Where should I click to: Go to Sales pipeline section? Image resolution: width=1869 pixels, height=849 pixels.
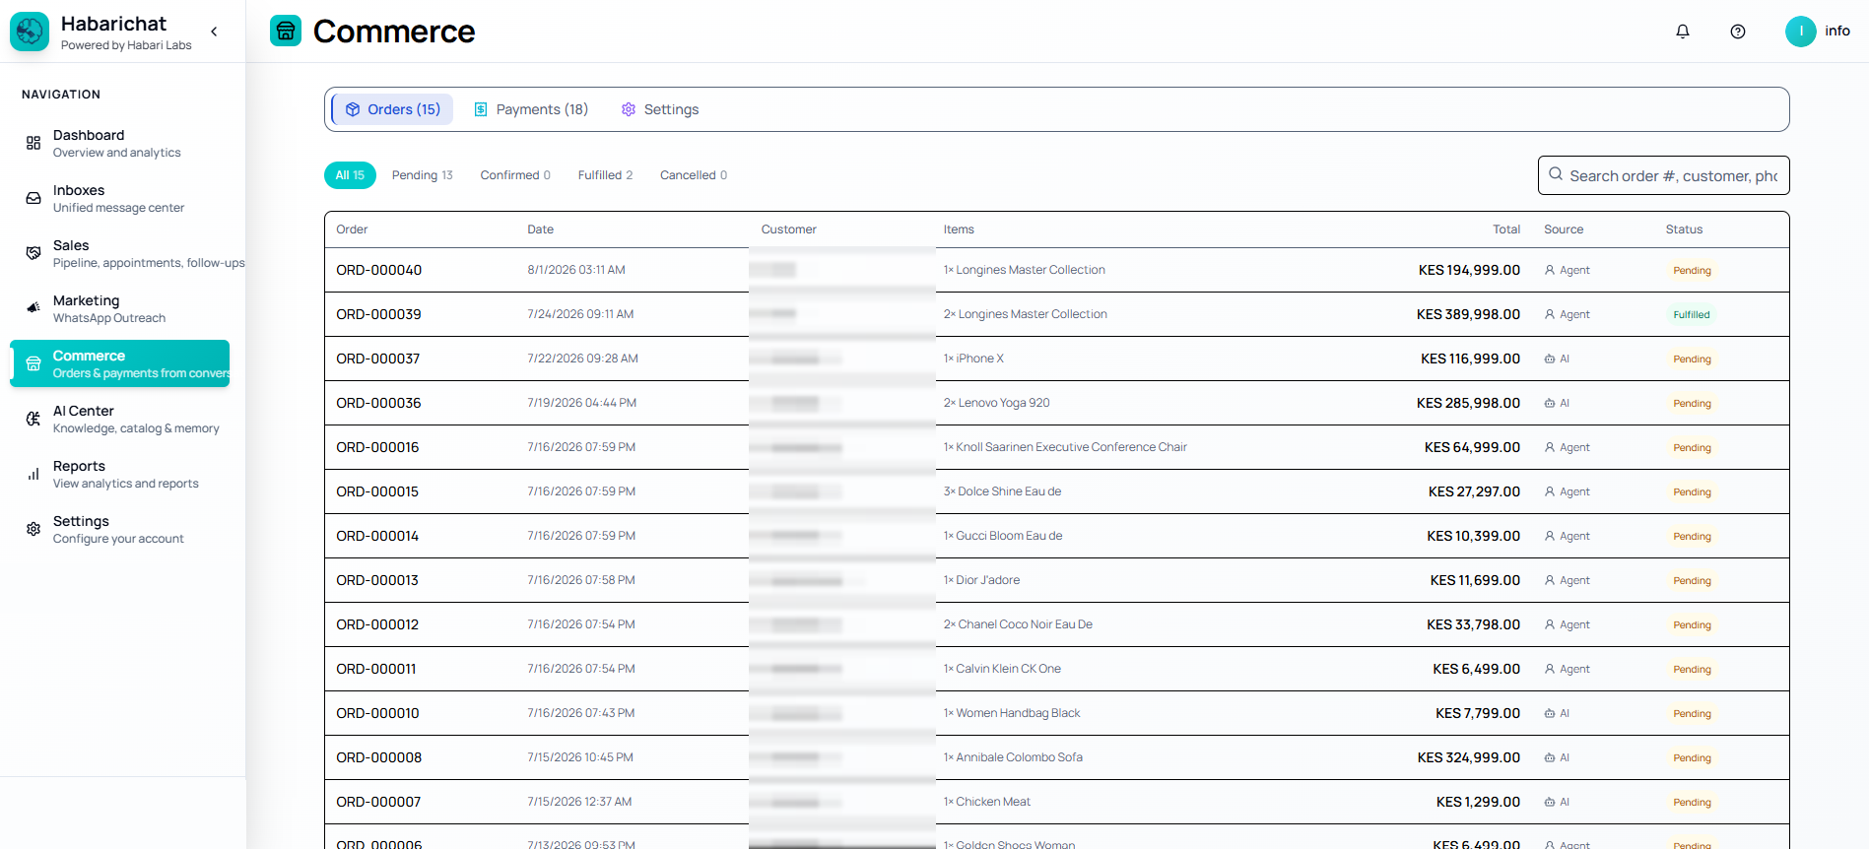[x=120, y=253]
